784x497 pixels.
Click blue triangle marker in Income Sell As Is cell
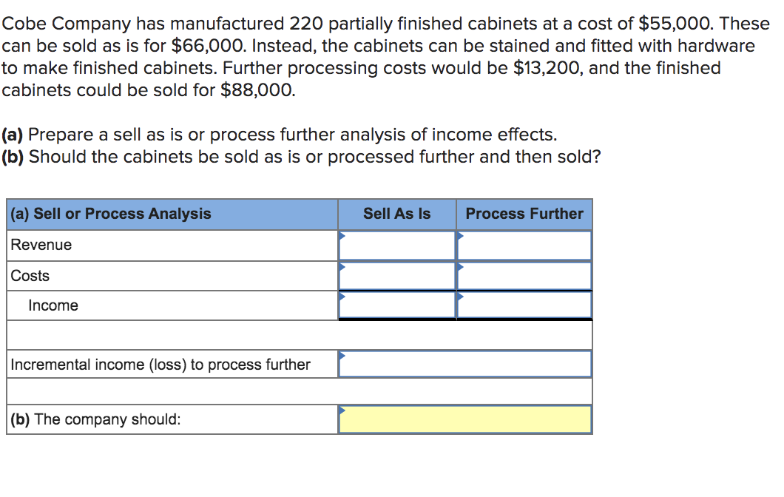pyautogui.click(x=342, y=297)
